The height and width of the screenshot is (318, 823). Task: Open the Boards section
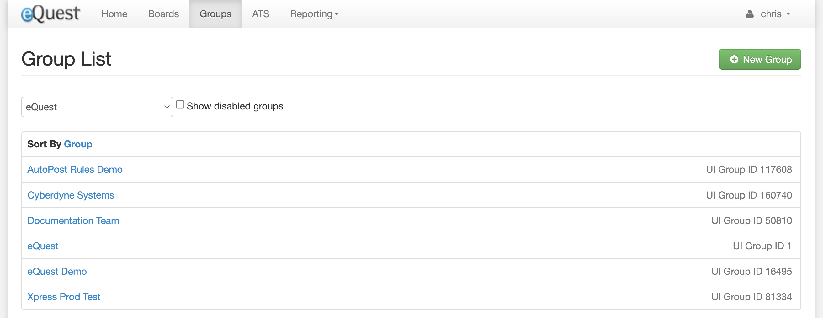point(163,14)
